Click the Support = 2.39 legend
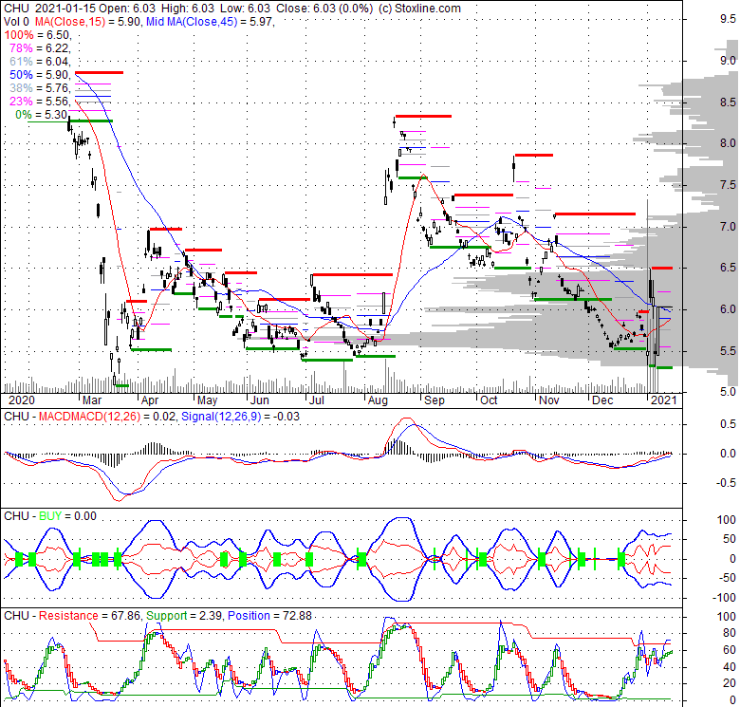Image resolution: width=740 pixels, height=707 pixels. [x=184, y=616]
